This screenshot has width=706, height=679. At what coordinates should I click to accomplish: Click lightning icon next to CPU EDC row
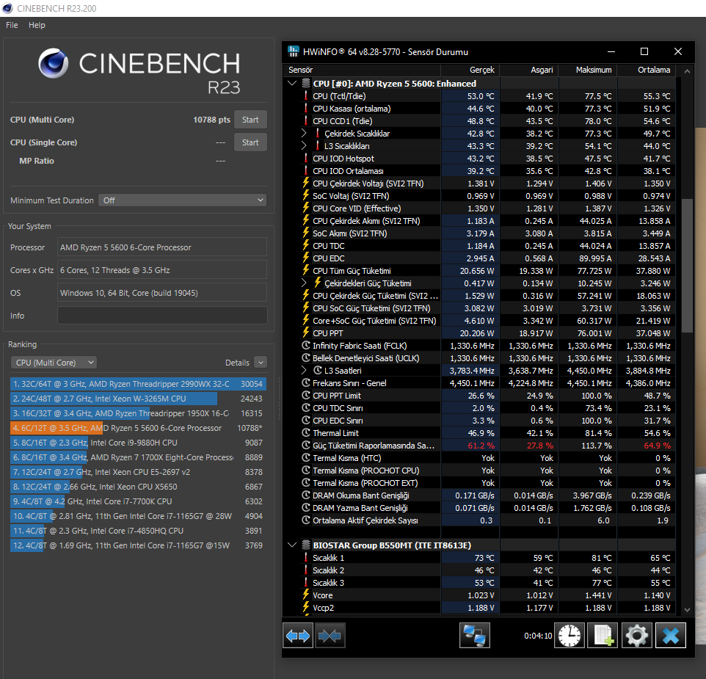point(306,258)
